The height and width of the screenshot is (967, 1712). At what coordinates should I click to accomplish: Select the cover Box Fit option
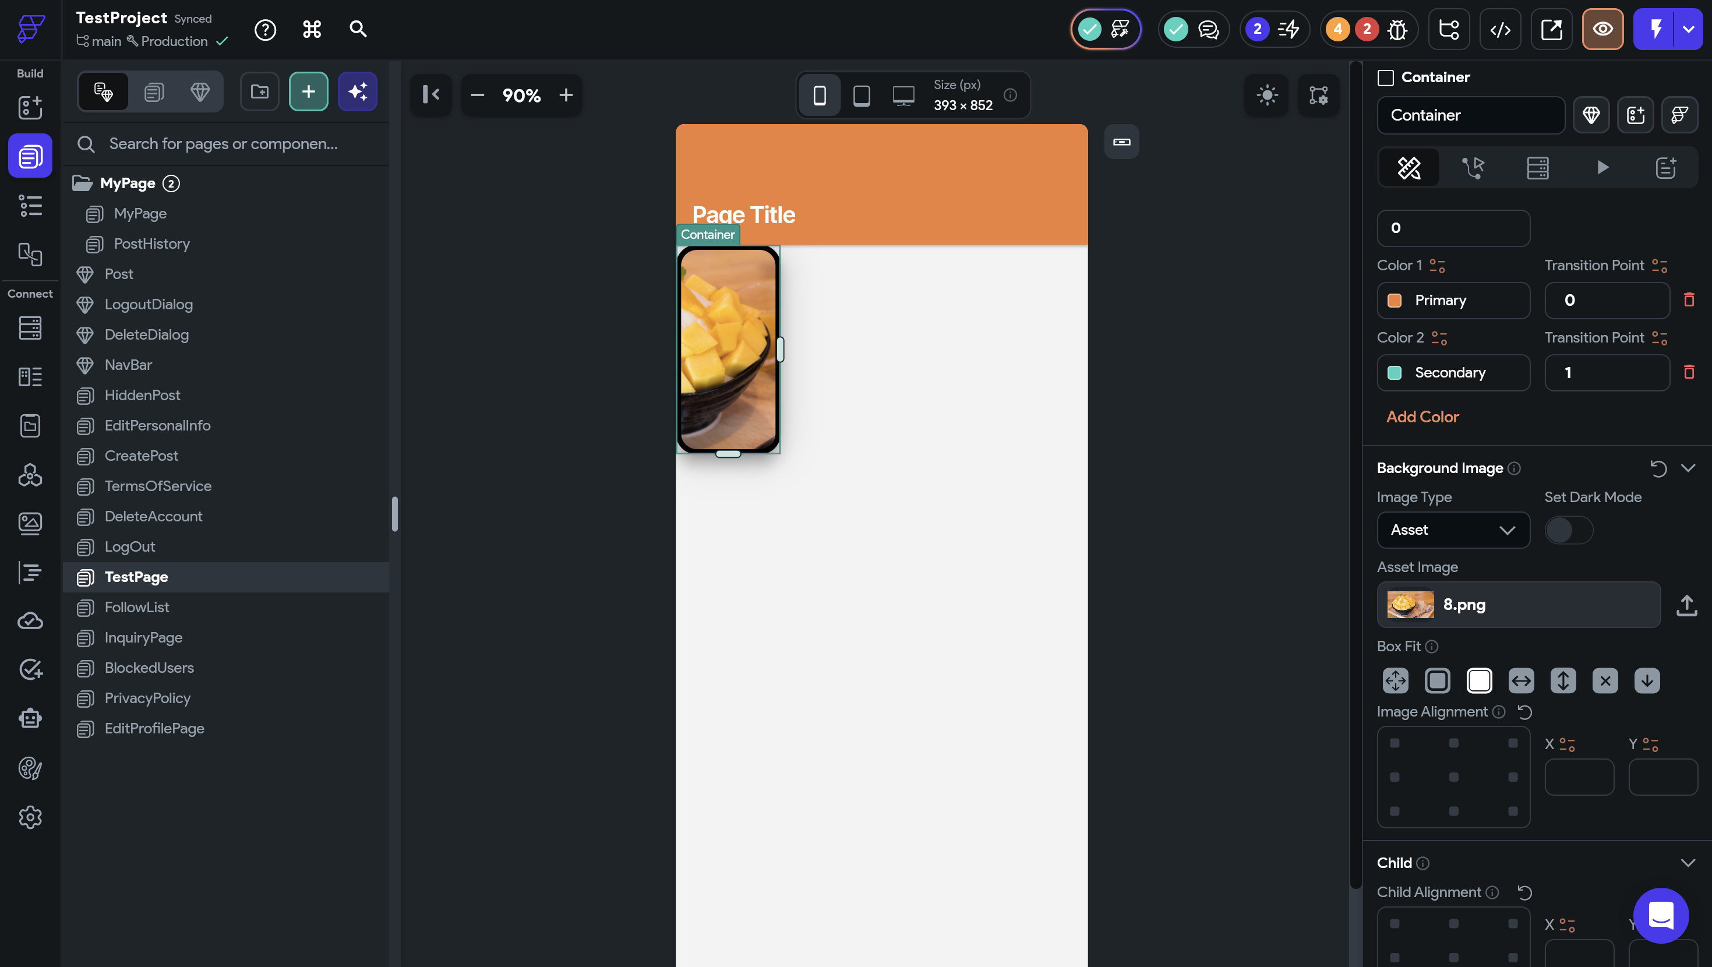click(1480, 680)
